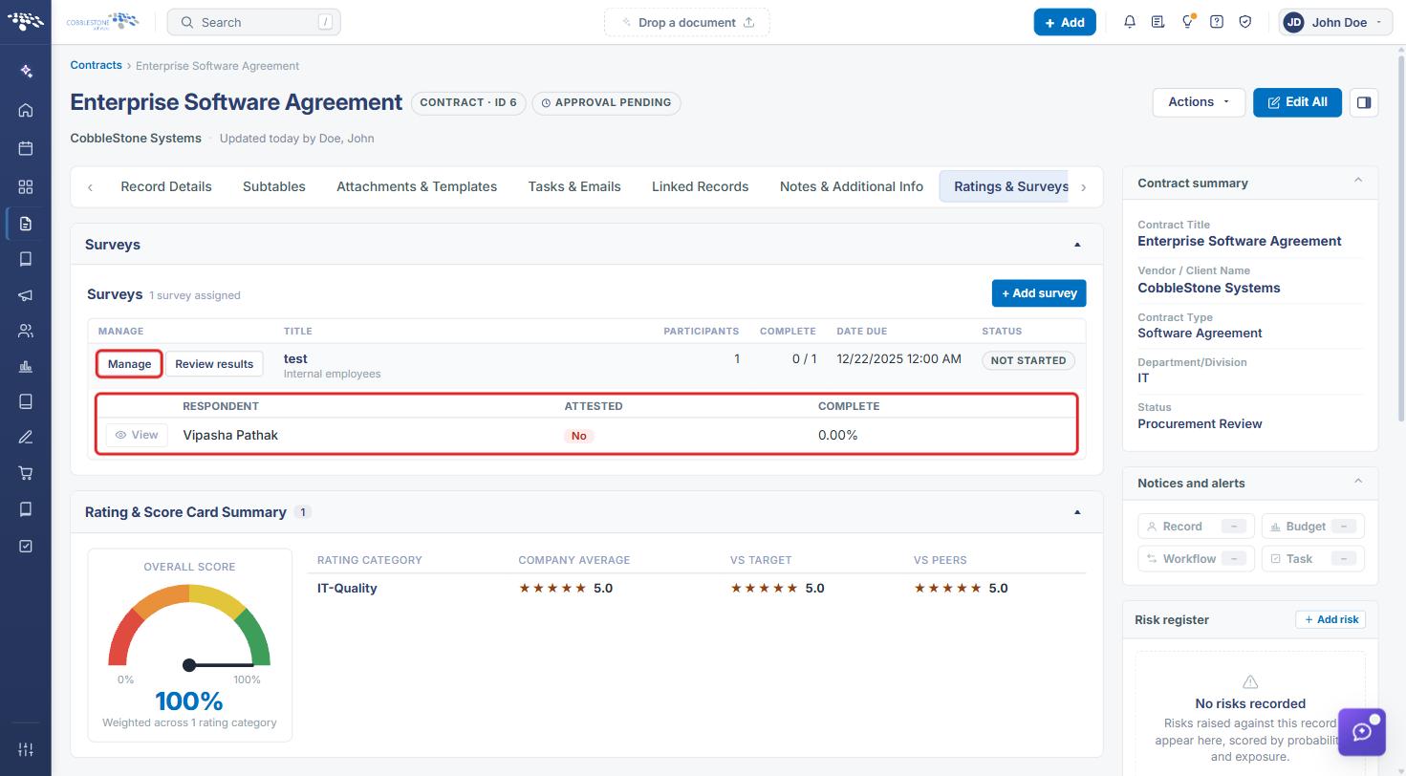
Task: Switch to Subtables tab
Action: click(274, 186)
